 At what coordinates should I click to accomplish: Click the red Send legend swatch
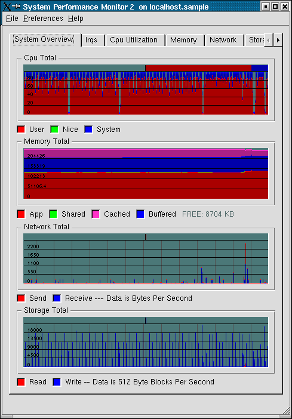(21, 298)
